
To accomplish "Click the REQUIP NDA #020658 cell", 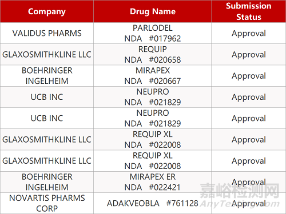I will click(x=152, y=55).
